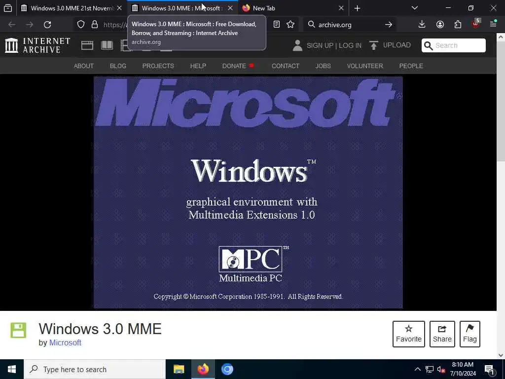This screenshot has width=505, height=379.
Task: Open the taskbar clock and date
Action: 463,369
